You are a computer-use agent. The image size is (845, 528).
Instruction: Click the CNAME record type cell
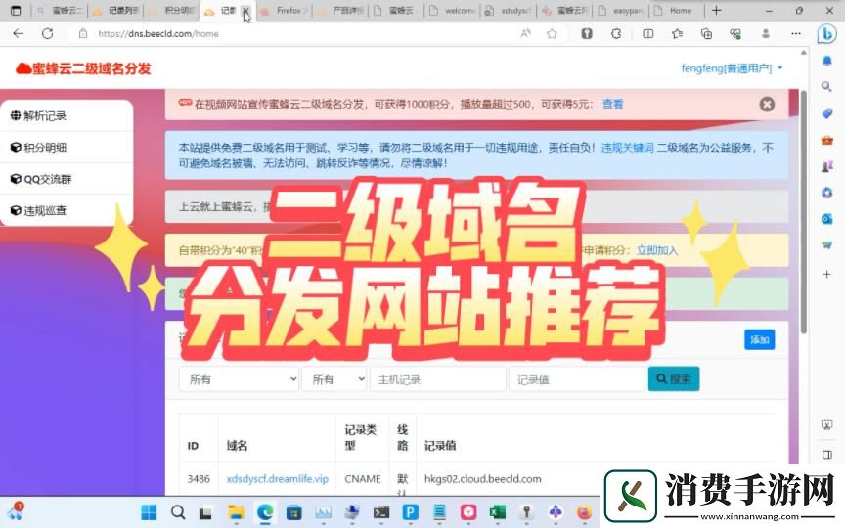362,479
